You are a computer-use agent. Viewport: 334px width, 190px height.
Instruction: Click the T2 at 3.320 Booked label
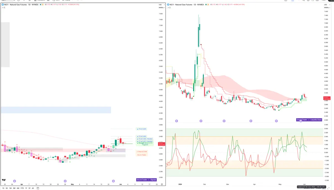tap(145, 139)
